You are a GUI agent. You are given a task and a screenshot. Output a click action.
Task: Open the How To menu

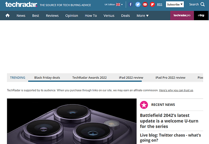pos(91,16)
